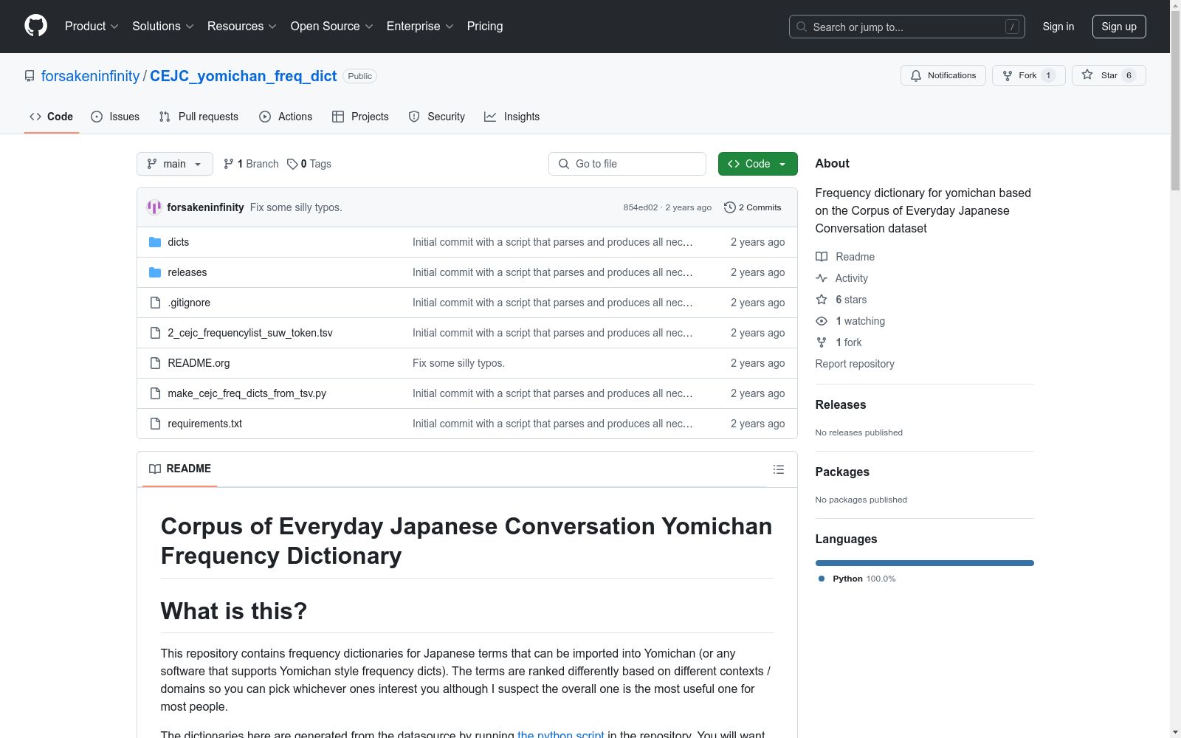Click the releases folder icon
This screenshot has height=738, width=1181.
tap(155, 272)
